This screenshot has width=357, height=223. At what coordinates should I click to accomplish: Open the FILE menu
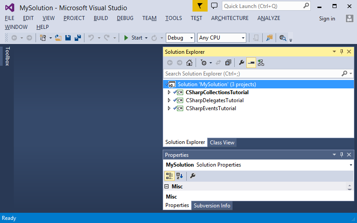pos(10,18)
